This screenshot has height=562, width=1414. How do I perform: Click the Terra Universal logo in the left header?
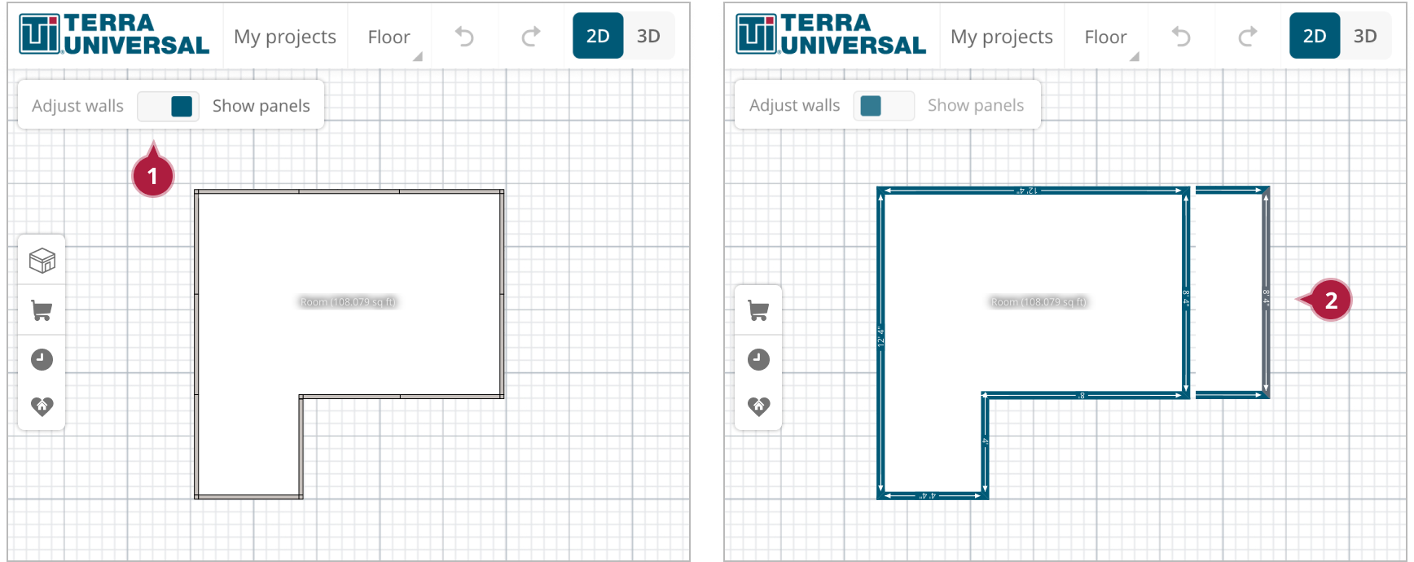click(114, 35)
